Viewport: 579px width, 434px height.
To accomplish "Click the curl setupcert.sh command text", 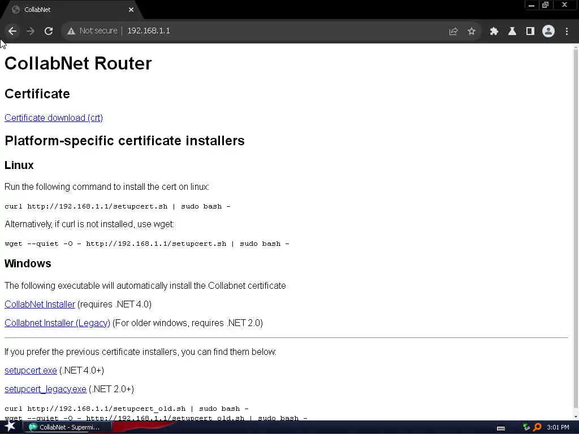I will click(x=118, y=206).
